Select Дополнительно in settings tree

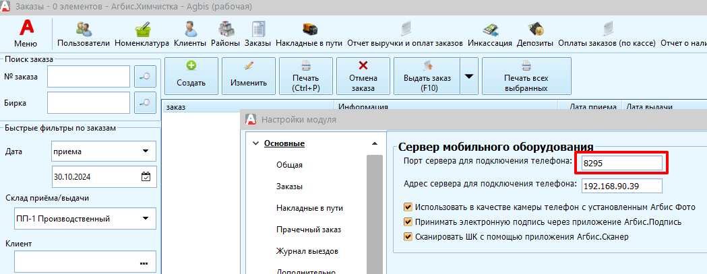click(x=306, y=272)
